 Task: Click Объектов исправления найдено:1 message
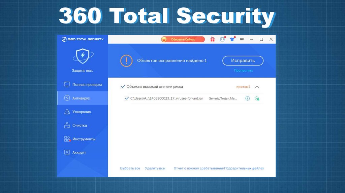coord(172,61)
